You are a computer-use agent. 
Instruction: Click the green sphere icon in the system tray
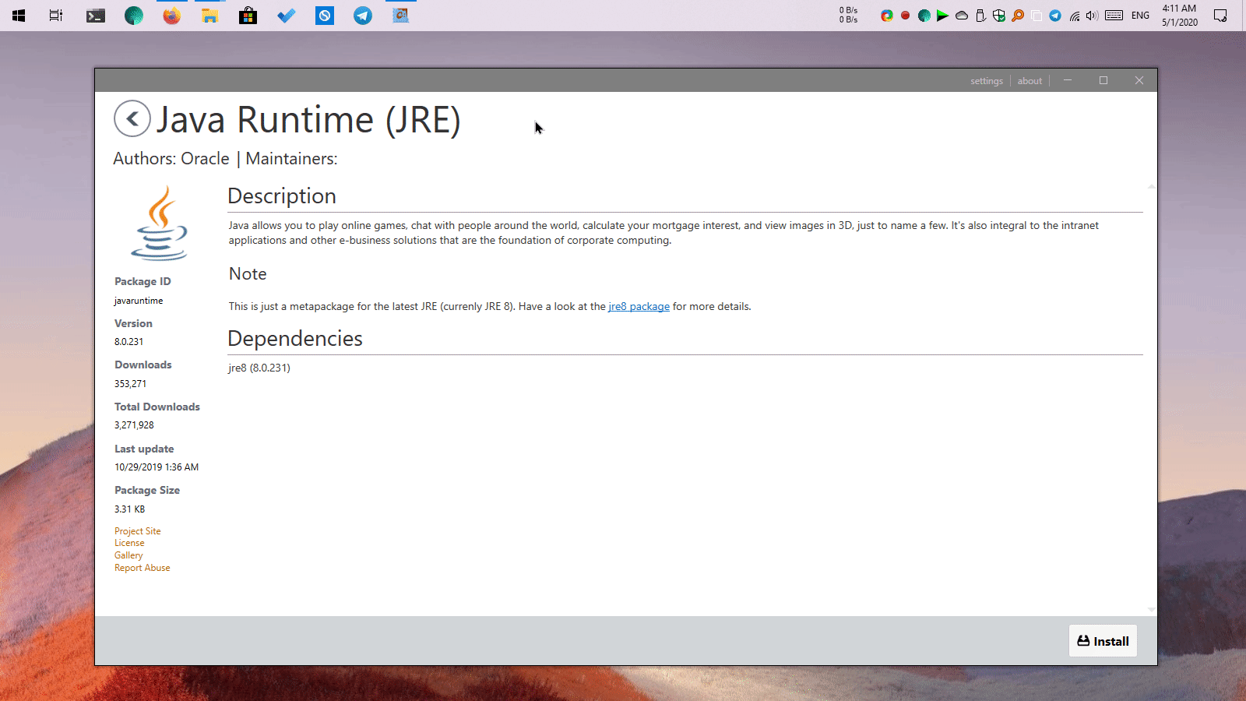pyautogui.click(x=924, y=16)
